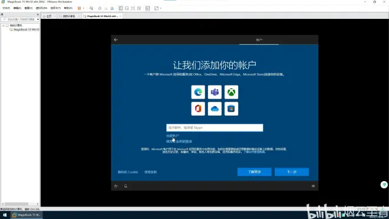Click the 了解更多 button
The image size is (389, 219).
[x=254, y=172]
